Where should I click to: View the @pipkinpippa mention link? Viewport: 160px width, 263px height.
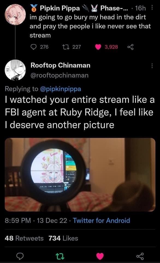pos(61,89)
